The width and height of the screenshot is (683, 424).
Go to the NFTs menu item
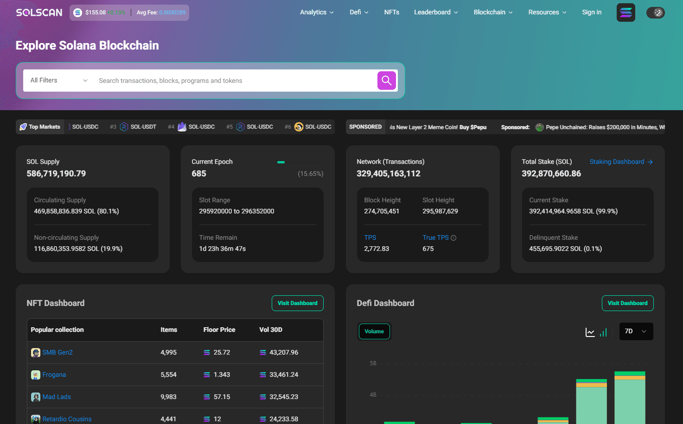coord(391,12)
